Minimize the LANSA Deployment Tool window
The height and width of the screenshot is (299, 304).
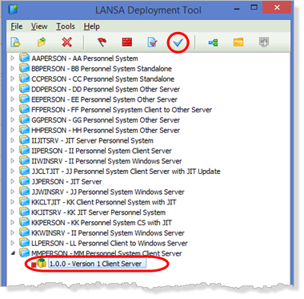tap(237, 9)
